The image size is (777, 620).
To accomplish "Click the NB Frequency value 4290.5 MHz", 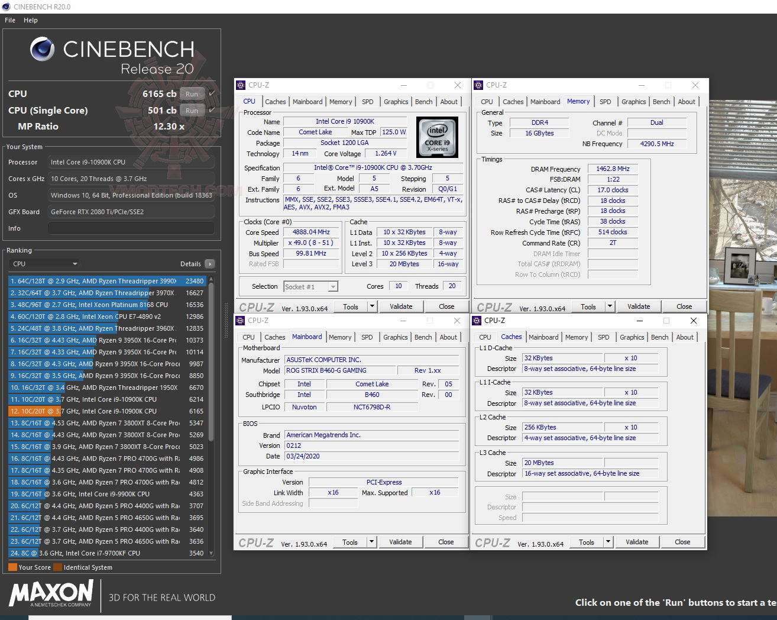I will (657, 144).
